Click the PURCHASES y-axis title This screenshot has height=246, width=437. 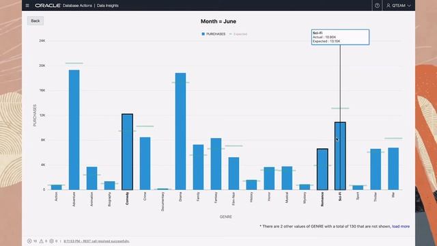coord(35,115)
